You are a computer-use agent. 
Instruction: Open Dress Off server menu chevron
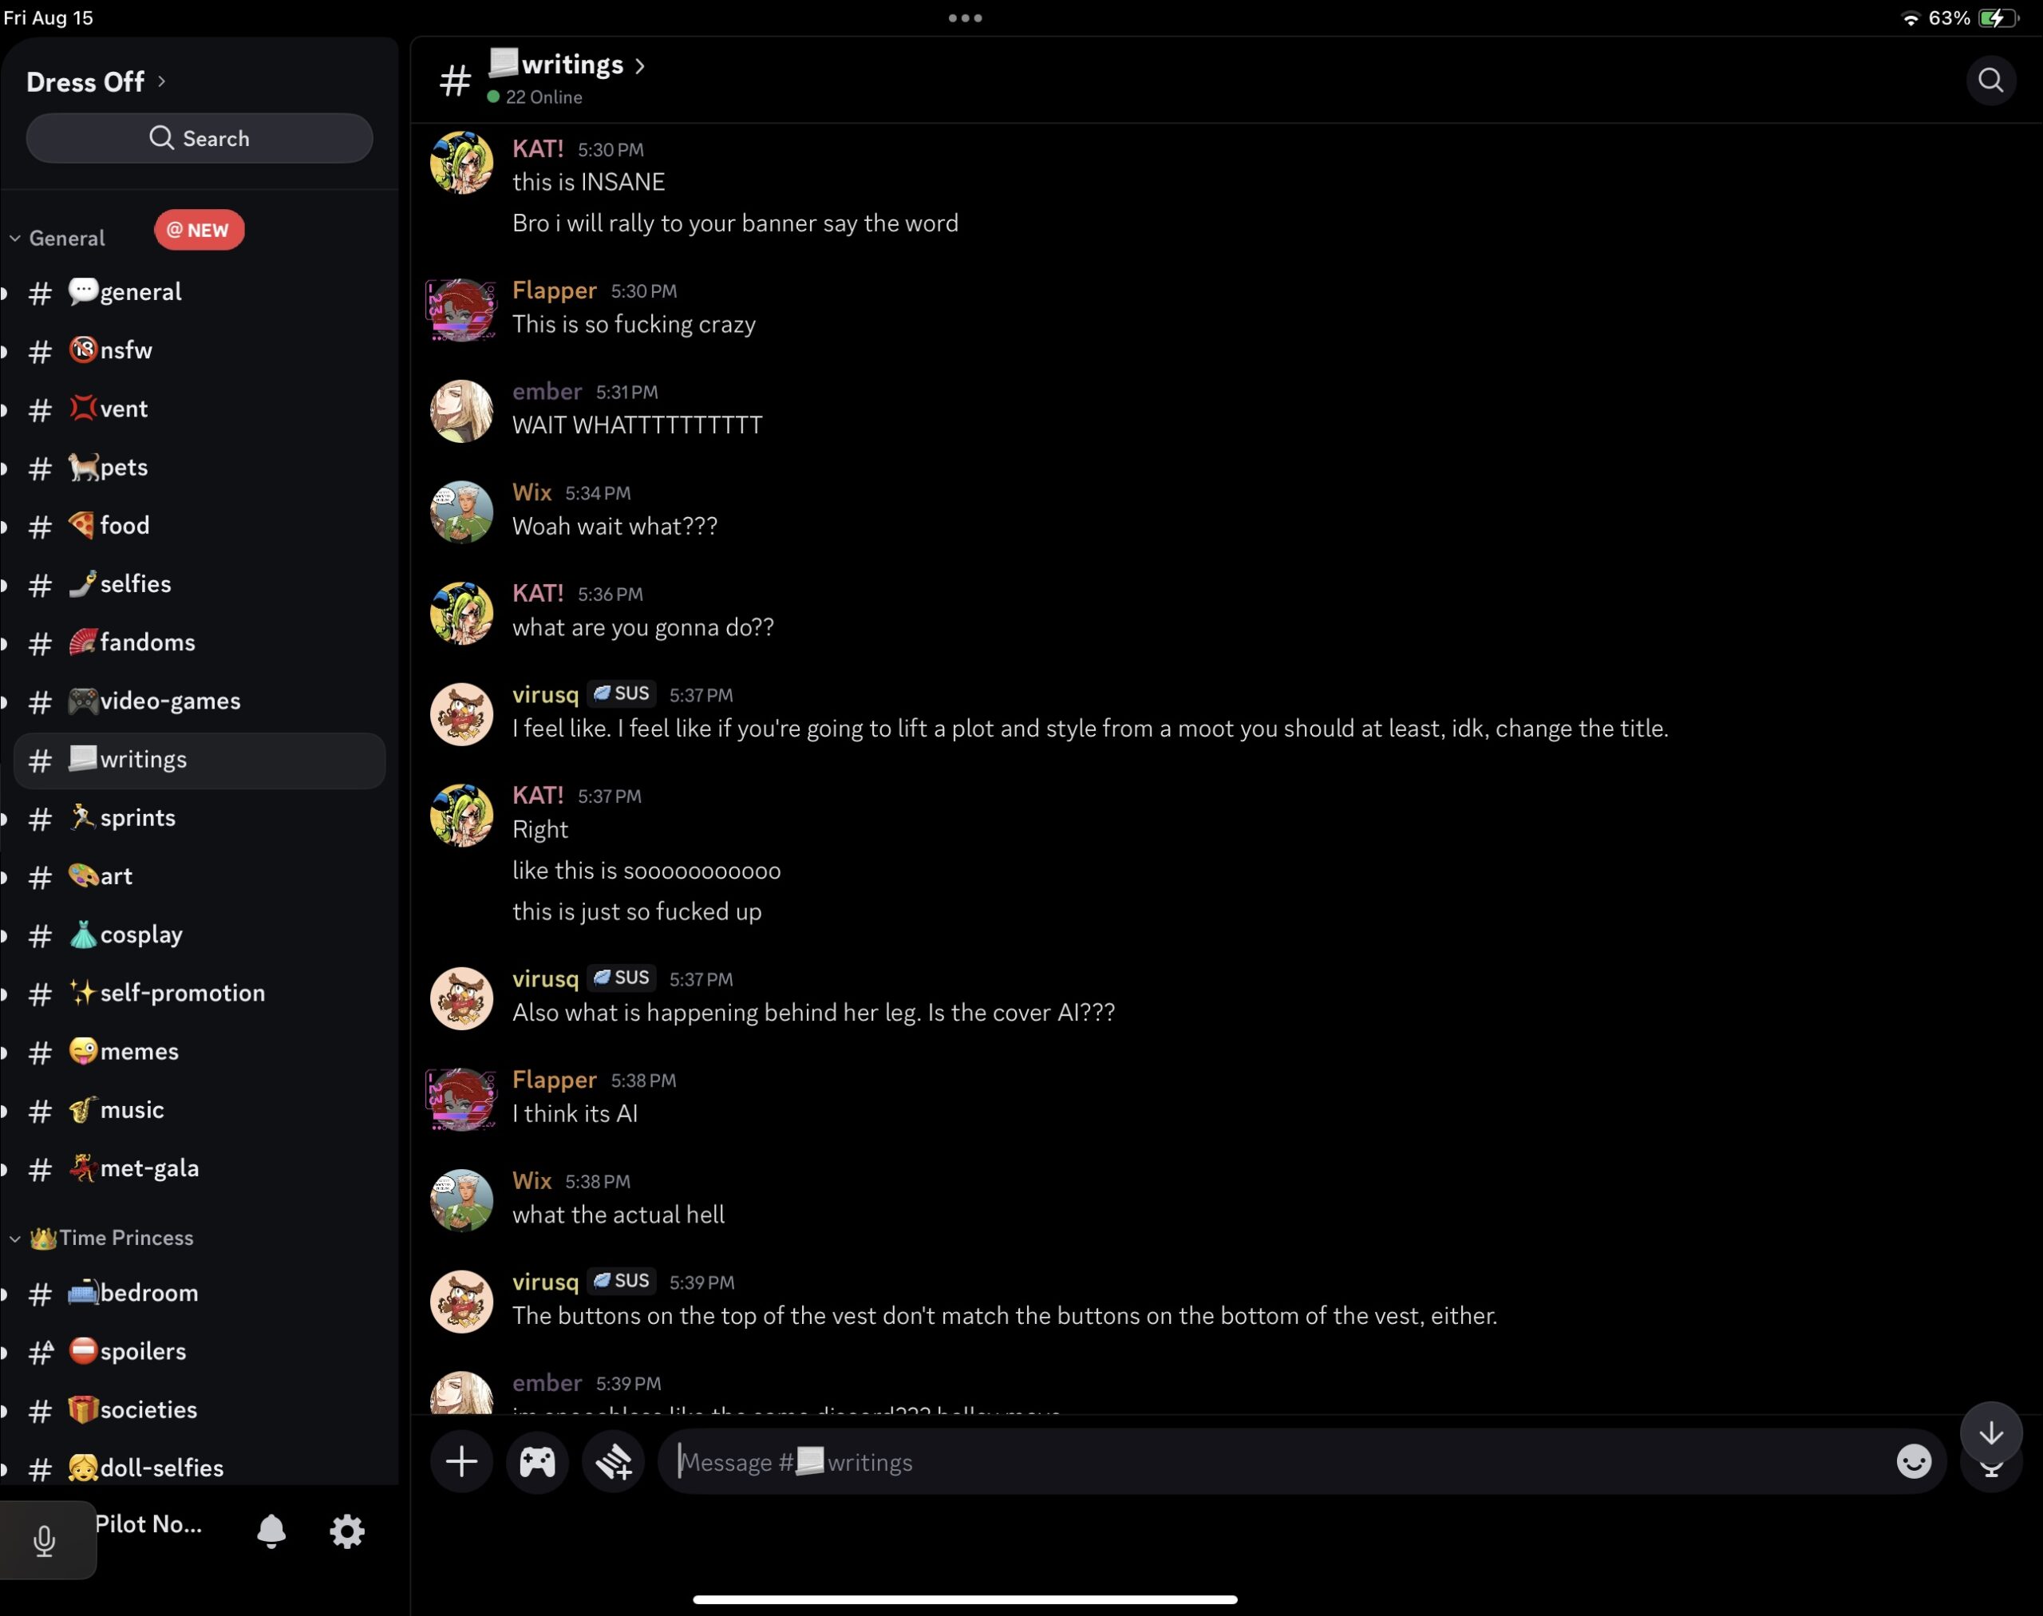[162, 81]
